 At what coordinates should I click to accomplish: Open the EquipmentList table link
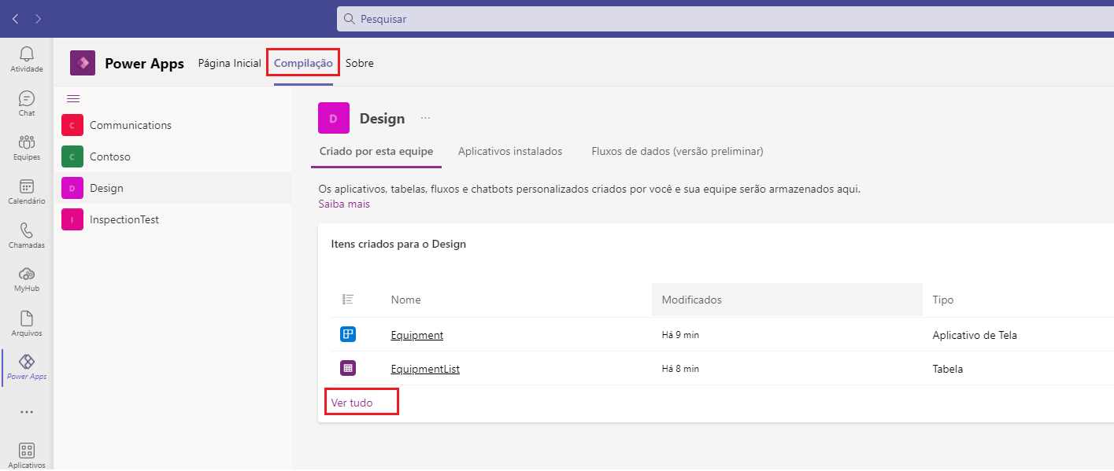point(425,368)
